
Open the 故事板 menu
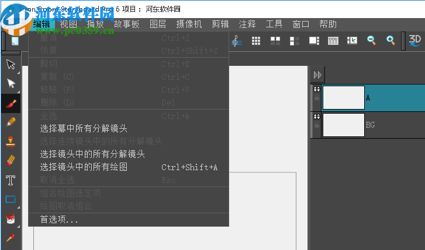pyautogui.click(x=127, y=24)
